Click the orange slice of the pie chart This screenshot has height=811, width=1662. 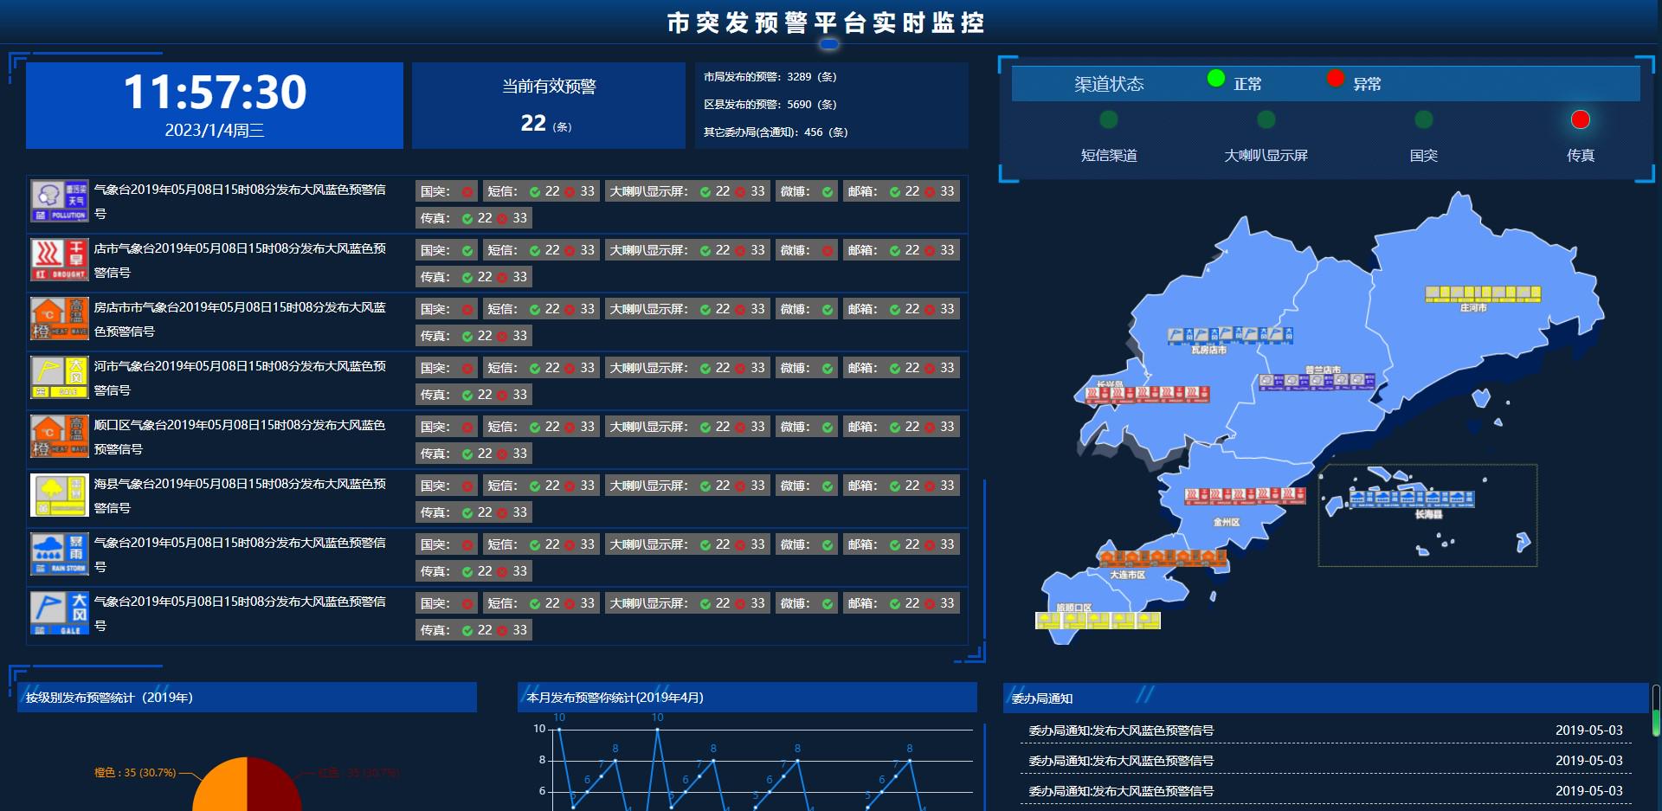(x=223, y=787)
